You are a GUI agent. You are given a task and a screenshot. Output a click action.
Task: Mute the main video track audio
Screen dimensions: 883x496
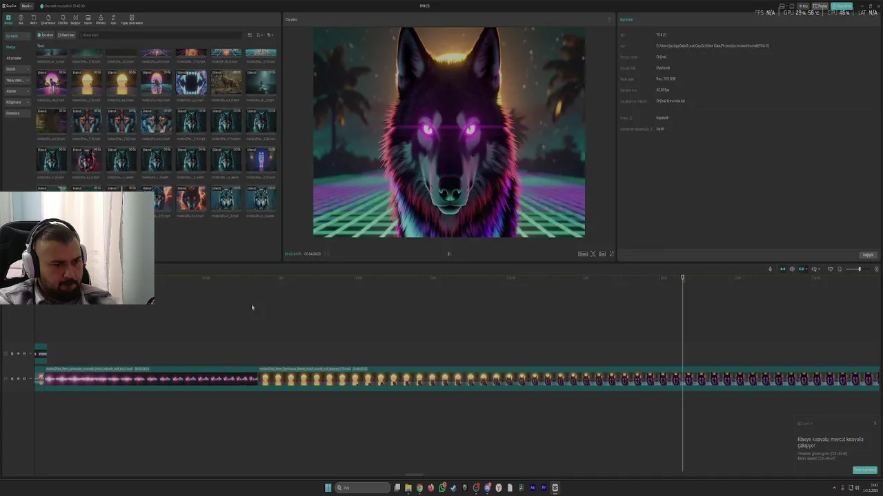pyautogui.click(x=24, y=378)
